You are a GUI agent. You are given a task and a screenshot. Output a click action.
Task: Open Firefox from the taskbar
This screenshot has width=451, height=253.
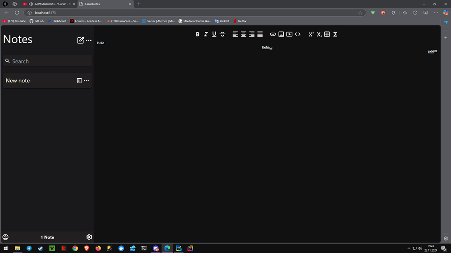click(x=98, y=248)
